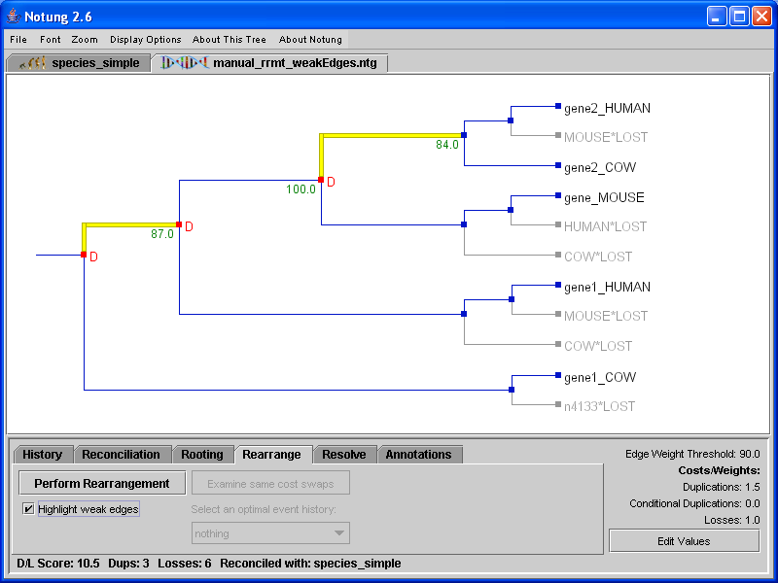Switch to the Annotations tab
The height and width of the screenshot is (583, 778).
[x=418, y=455]
